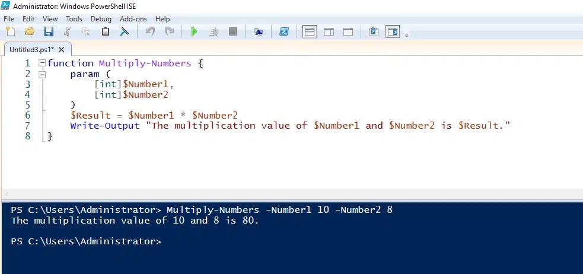Click the console output line about 80
583x274 pixels.
135,221
